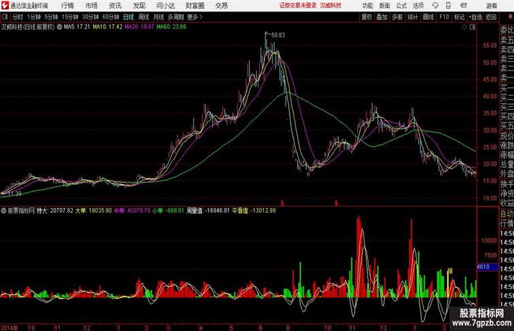This screenshot has height=331, width=514.
Task: Open the 发现 menu
Action: click(x=139, y=5)
